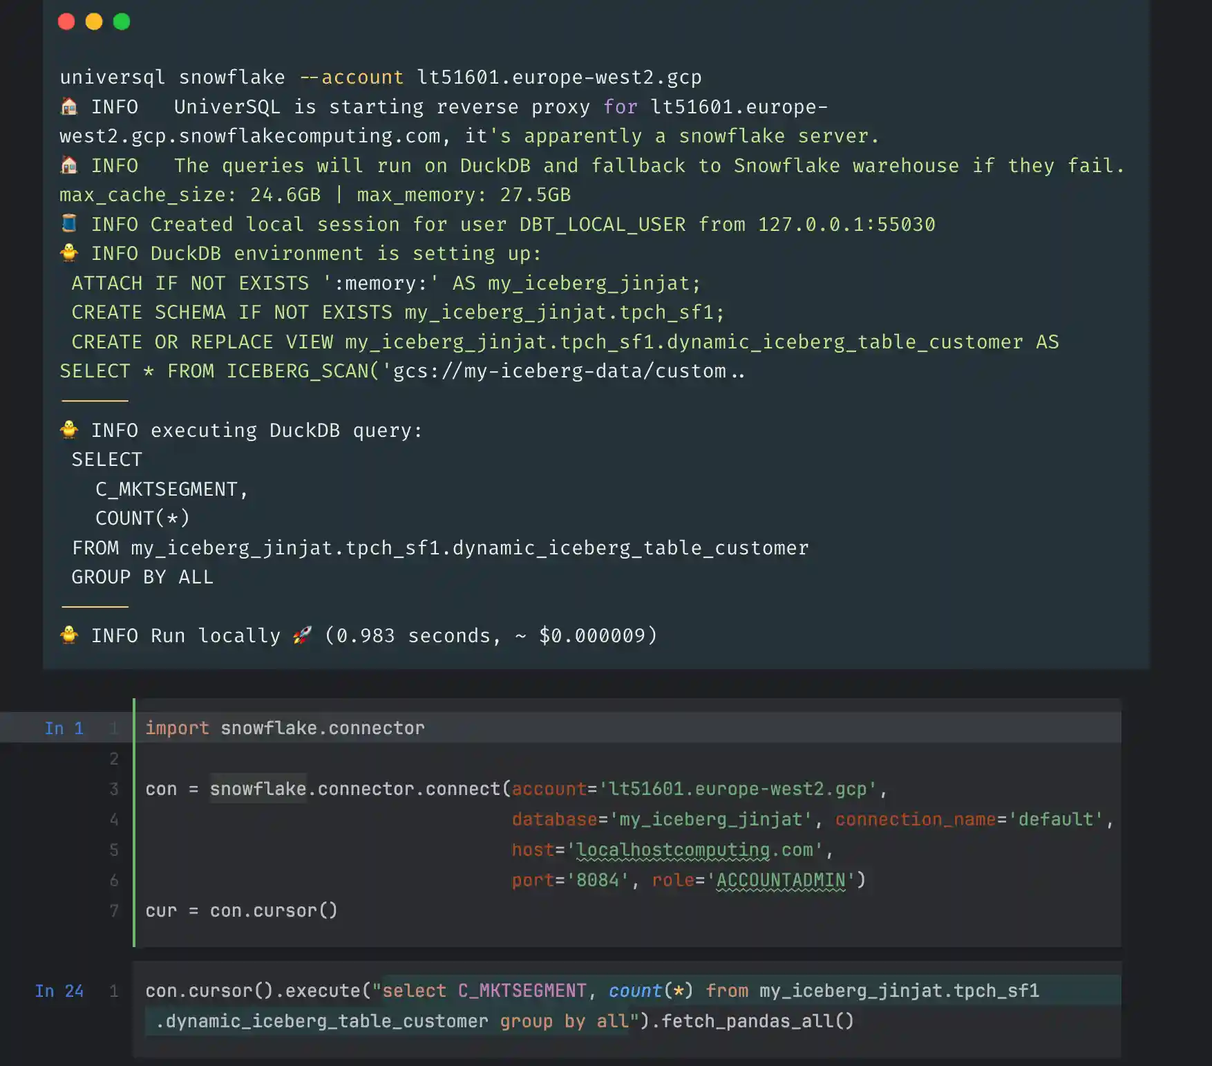Click the '--account' flag in terminal command
This screenshot has width=1212, height=1066.
(351, 77)
